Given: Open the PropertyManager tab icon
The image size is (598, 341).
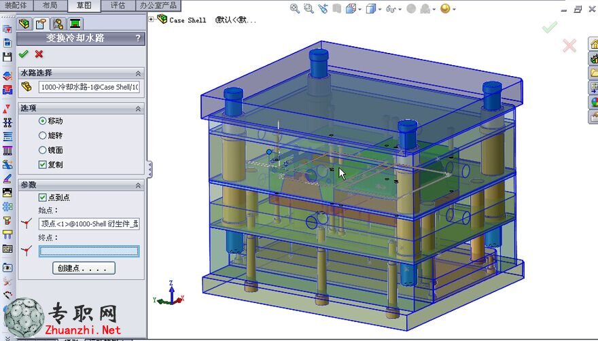Looking at the screenshot, I should pyautogui.click(x=41, y=24).
